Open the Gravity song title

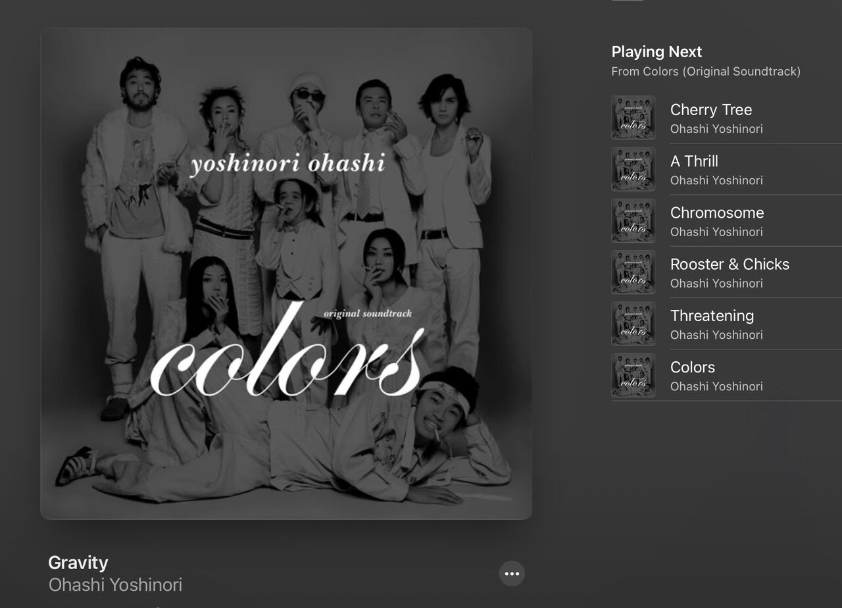pyautogui.click(x=78, y=563)
